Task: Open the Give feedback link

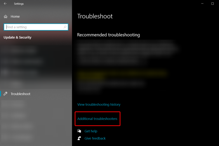Action: click(95, 138)
